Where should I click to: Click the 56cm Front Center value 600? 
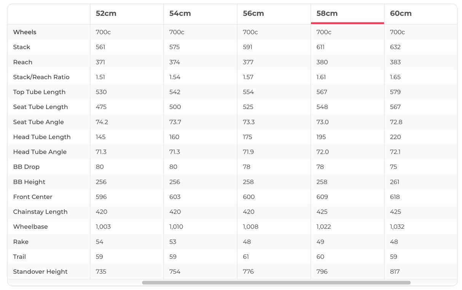[249, 197]
